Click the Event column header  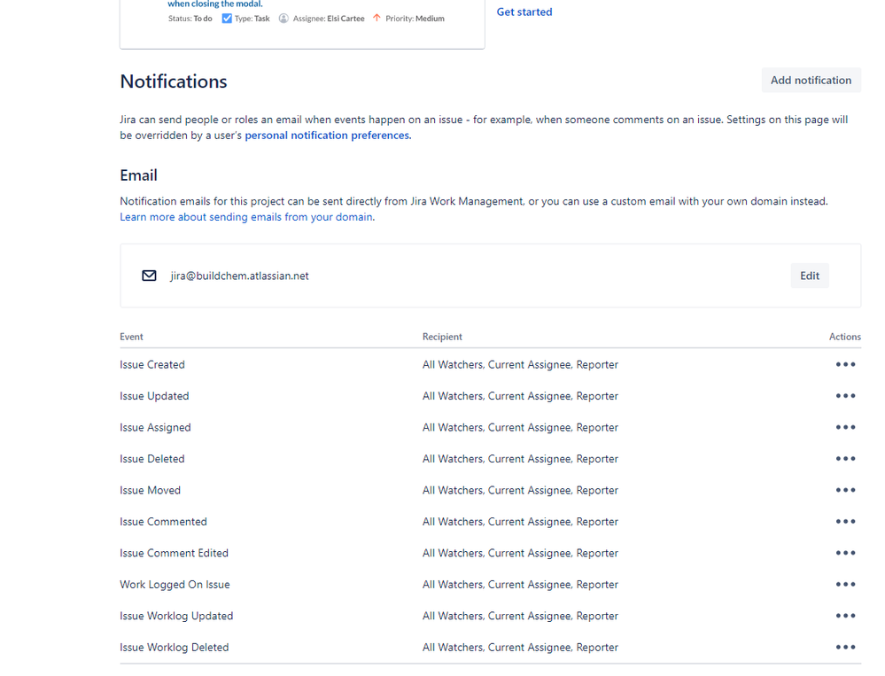(131, 337)
